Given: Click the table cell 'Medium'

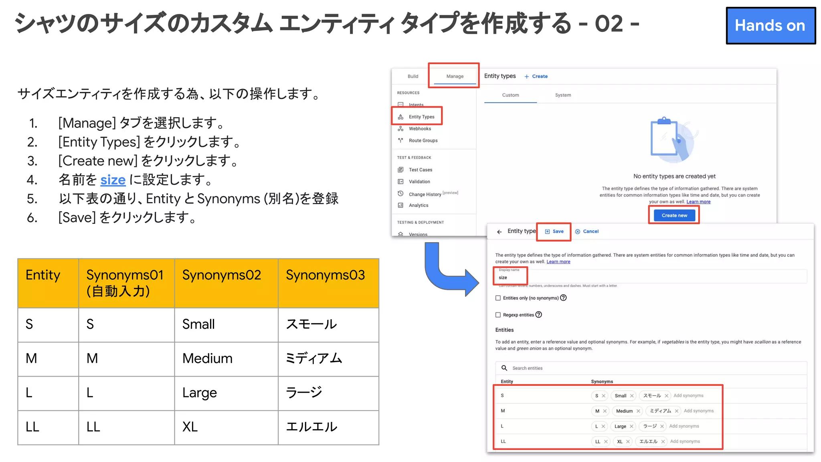Looking at the screenshot, I should (226, 359).
